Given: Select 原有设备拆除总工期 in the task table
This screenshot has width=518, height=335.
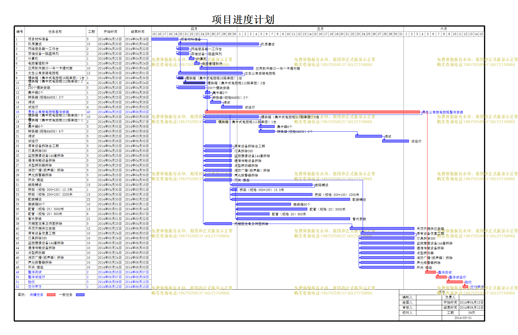Looking at the screenshot, I should pos(43,146).
